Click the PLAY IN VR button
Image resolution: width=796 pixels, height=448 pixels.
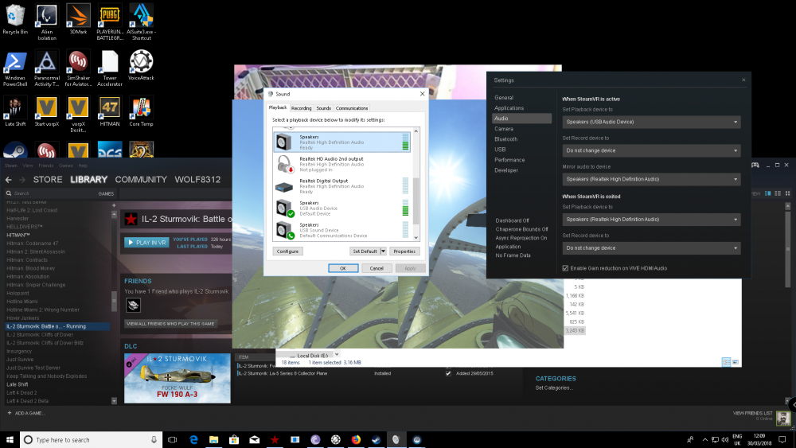click(146, 243)
